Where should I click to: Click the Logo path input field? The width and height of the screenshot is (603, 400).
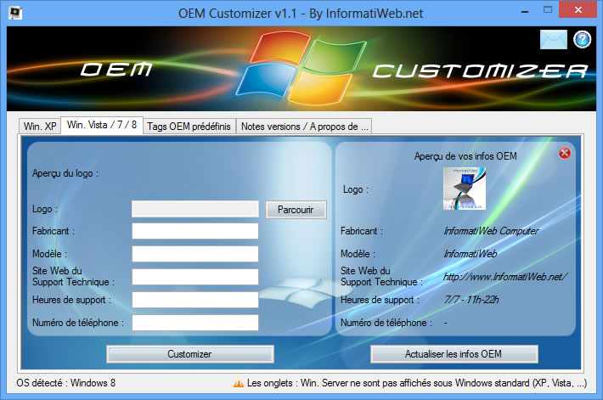(x=195, y=209)
